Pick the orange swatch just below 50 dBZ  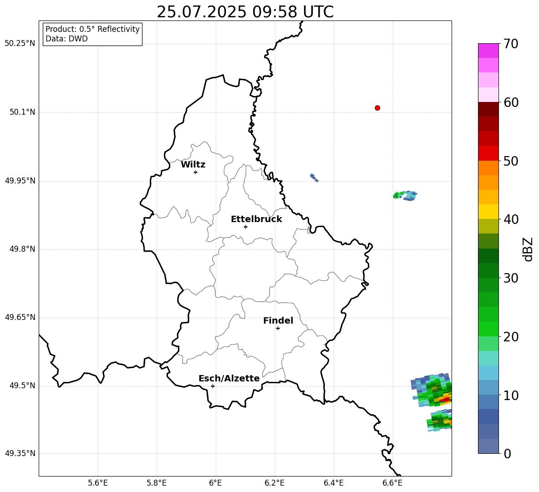[x=488, y=168]
